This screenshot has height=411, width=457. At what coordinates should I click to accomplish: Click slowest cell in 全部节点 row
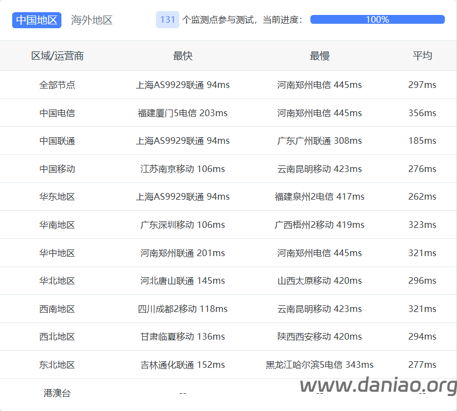(319, 85)
